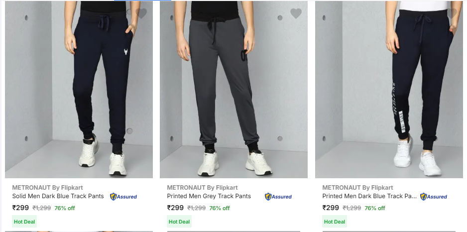
Task: Click Hot Deal tag on first product
Action: (24, 222)
